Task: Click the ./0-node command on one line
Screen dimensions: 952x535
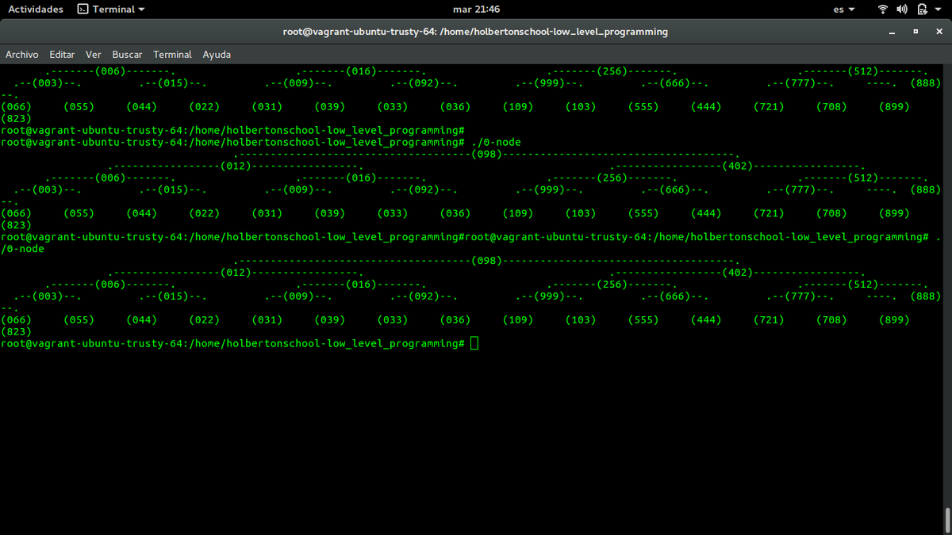Action: point(495,142)
